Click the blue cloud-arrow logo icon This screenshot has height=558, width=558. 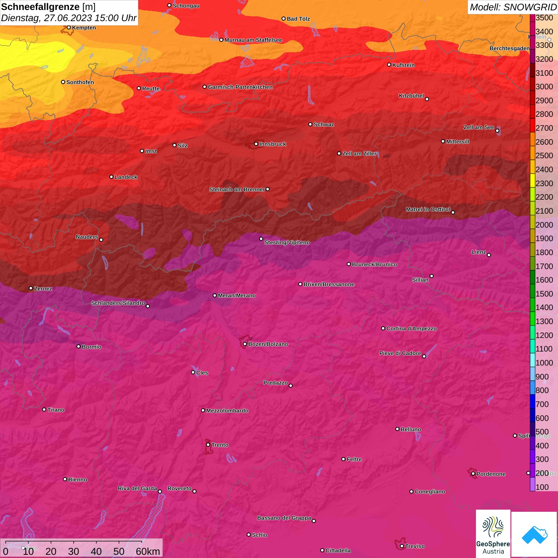point(534,534)
